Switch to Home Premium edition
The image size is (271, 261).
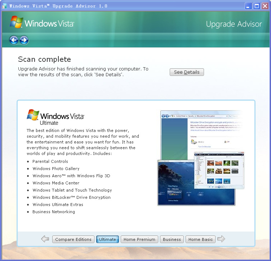click(x=139, y=239)
